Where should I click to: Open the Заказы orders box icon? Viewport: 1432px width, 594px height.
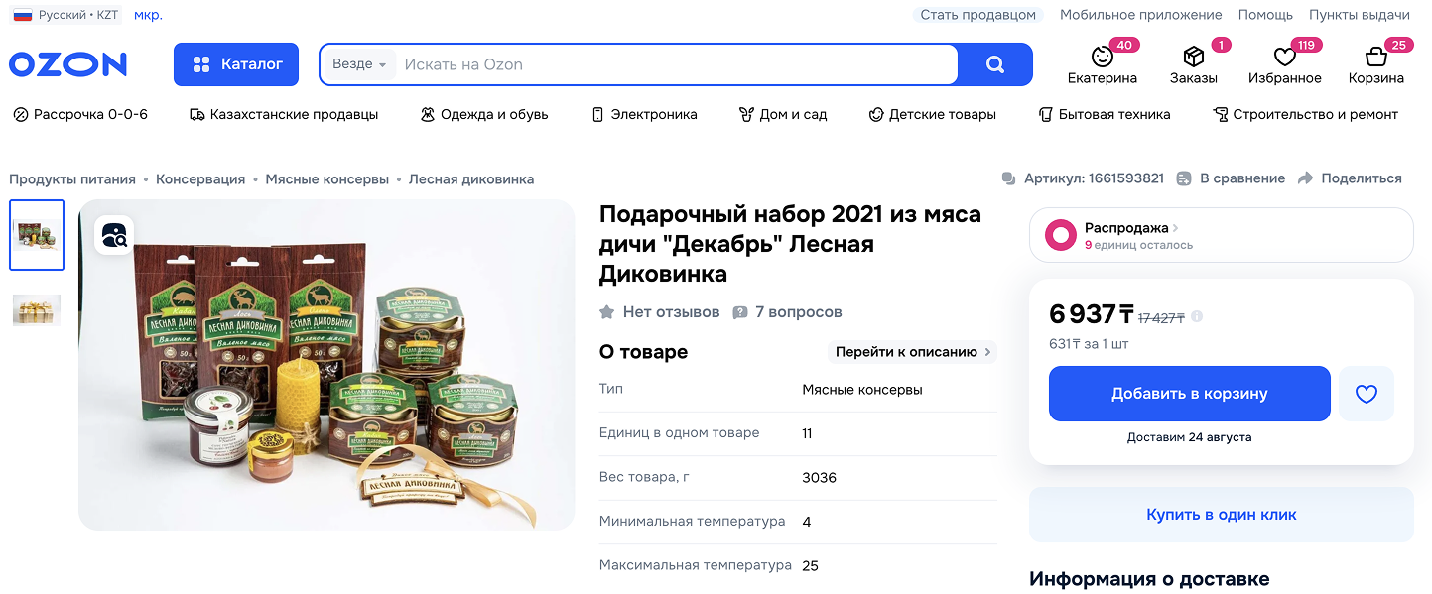click(1193, 57)
